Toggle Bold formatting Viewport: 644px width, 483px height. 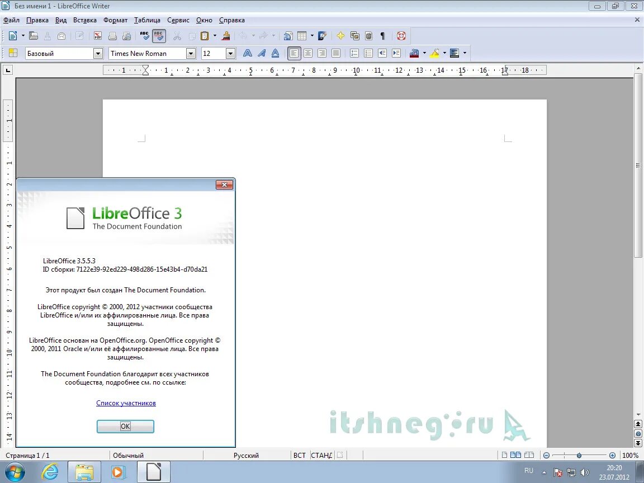[x=248, y=53]
